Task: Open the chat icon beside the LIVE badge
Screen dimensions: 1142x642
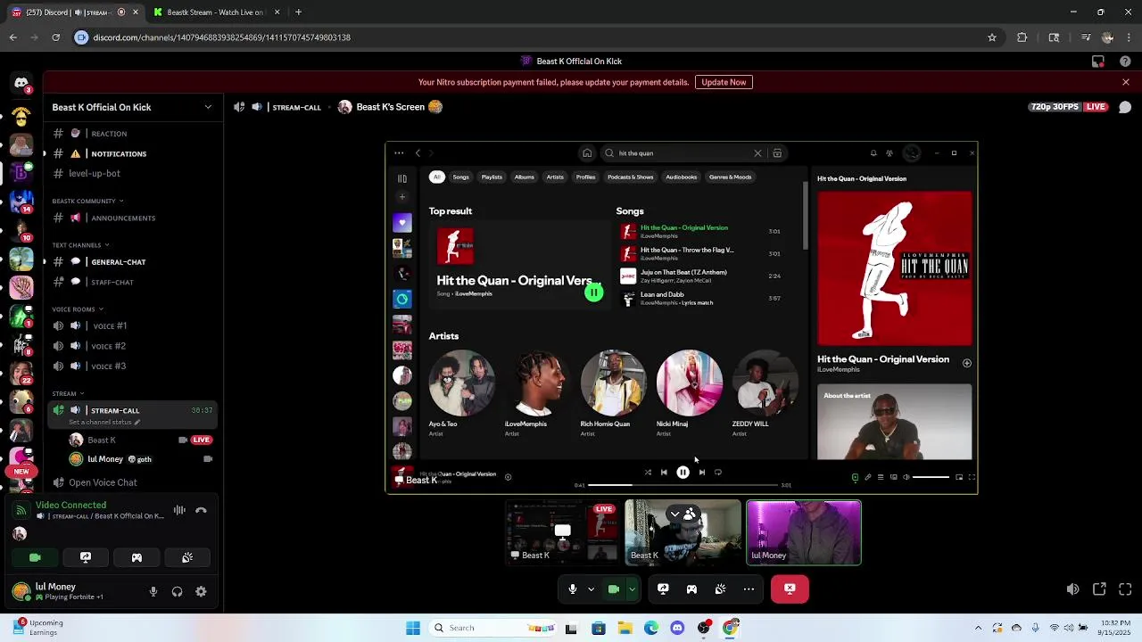Action: click(1125, 107)
